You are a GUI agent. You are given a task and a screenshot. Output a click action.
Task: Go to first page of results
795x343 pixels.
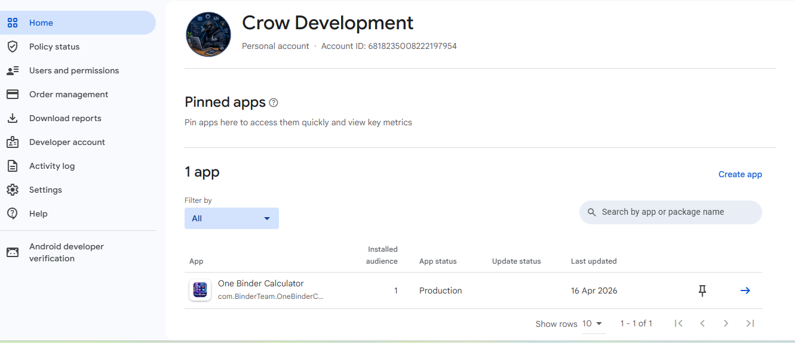click(679, 323)
